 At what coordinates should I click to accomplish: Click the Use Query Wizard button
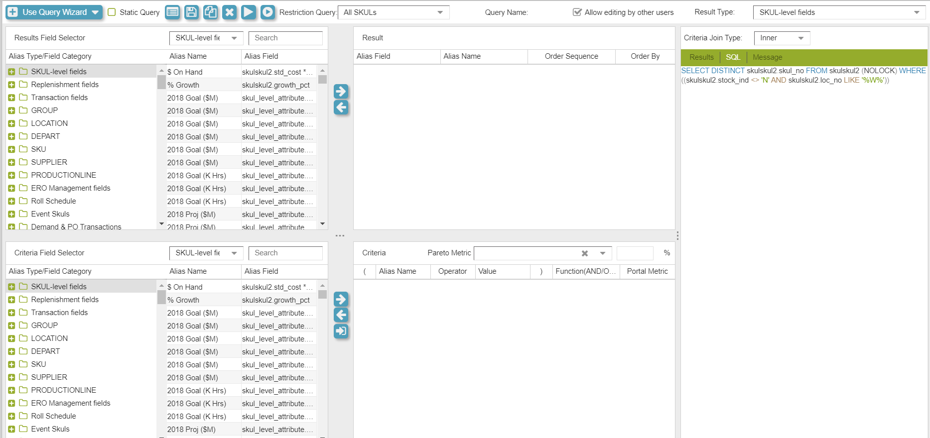tap(54, 12)
